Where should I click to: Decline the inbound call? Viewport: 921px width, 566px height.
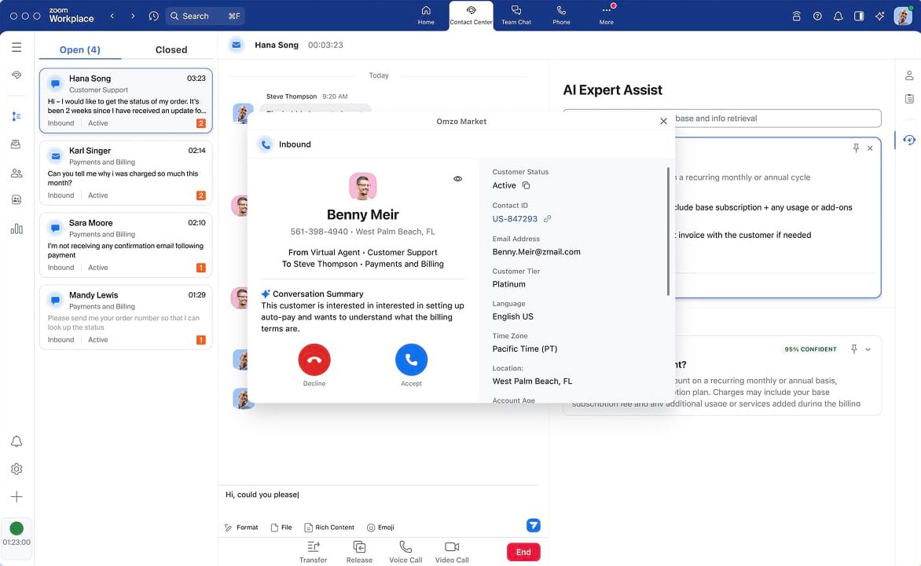coord(314,360)
